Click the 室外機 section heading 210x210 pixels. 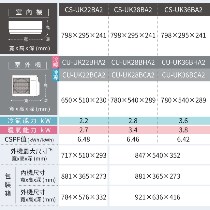click(29, 64)
